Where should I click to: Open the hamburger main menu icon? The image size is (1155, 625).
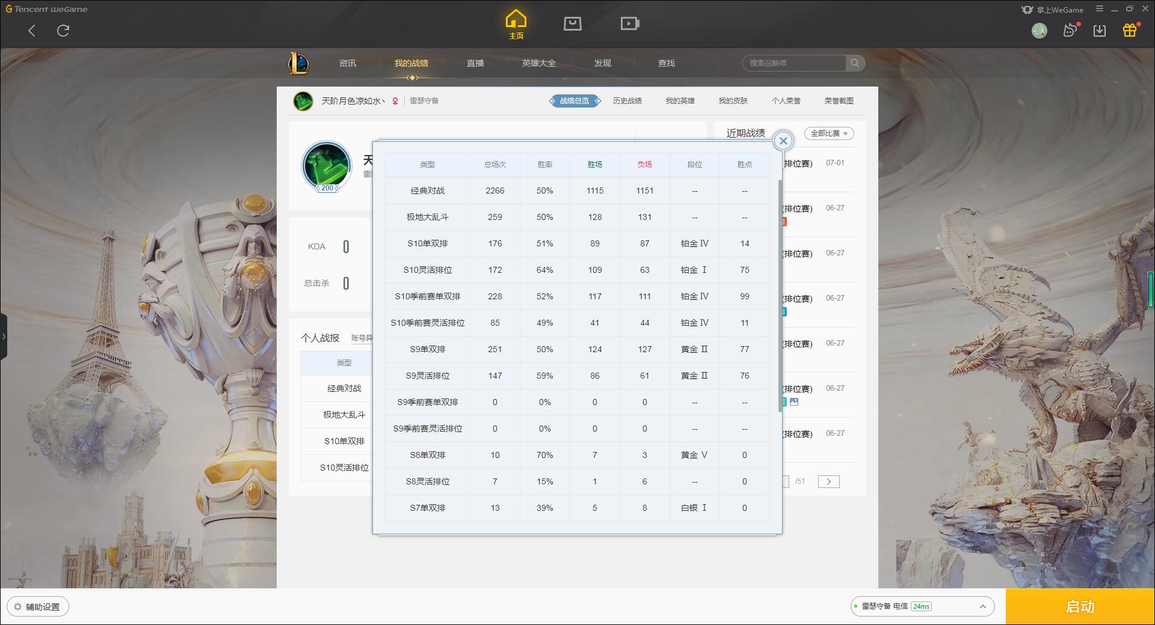(x=1100, y=9)
